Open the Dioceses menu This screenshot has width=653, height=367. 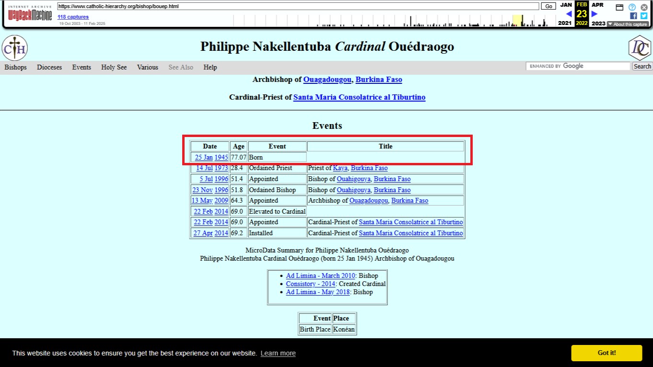[49, 68]
